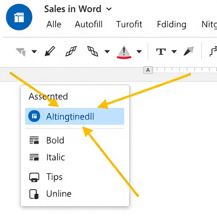Select the highlighted Altingtinedll menu entry

(75, 116)
